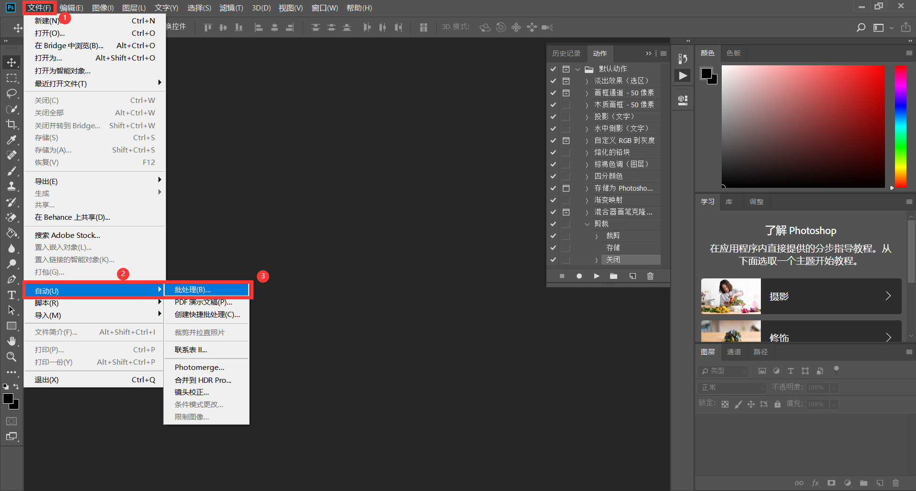The height and width of the screenshot is (491, 916).
Task: Select the Clone Stamp tool
Action: click(x=11, y=186)
